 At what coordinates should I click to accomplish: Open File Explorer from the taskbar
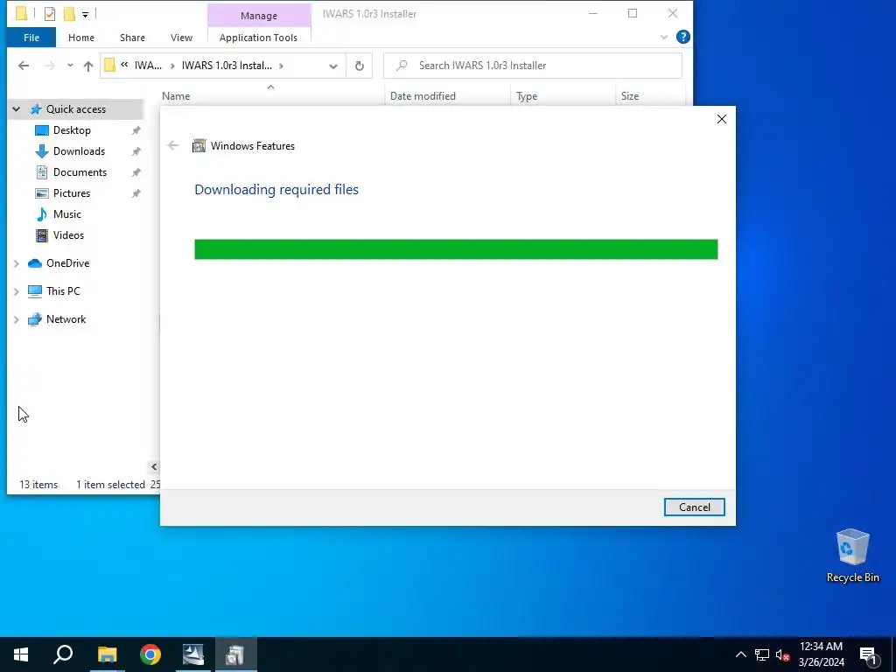[107, 654]
